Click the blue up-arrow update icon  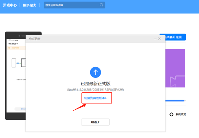tap(96, 72)
